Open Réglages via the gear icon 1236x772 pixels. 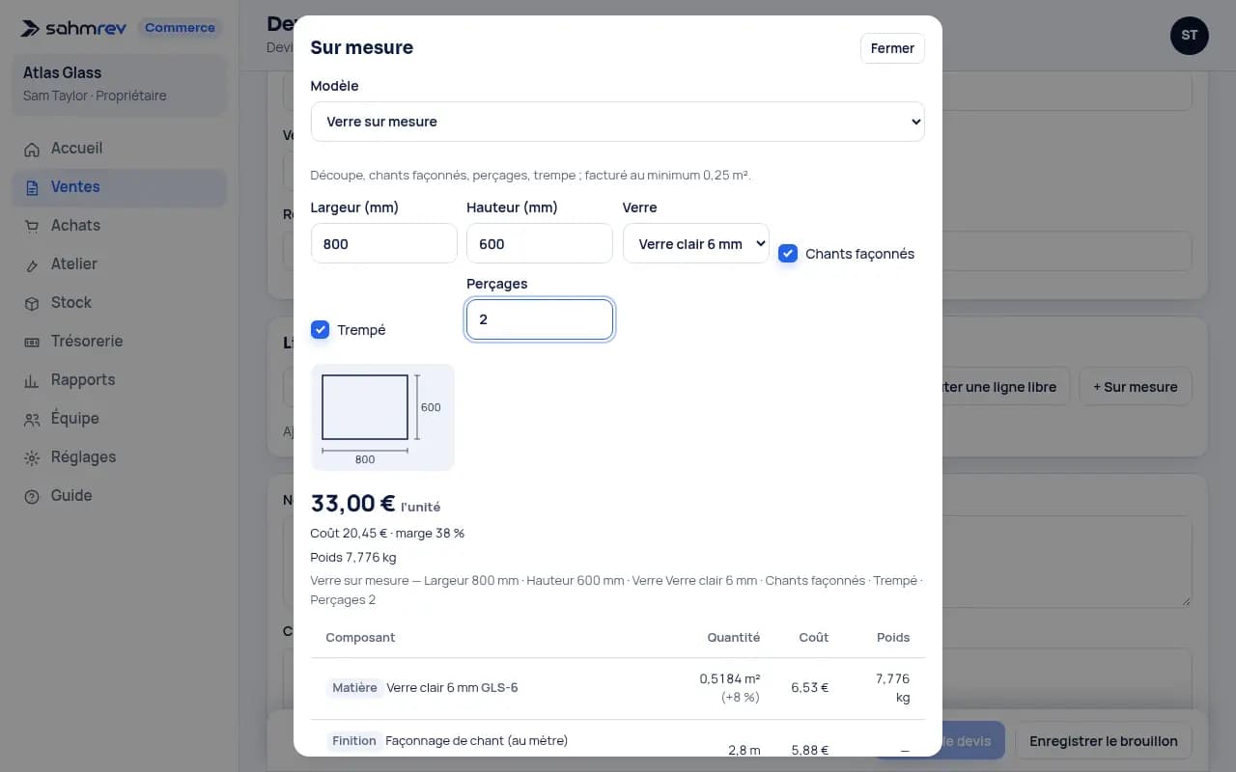[32, 457]
